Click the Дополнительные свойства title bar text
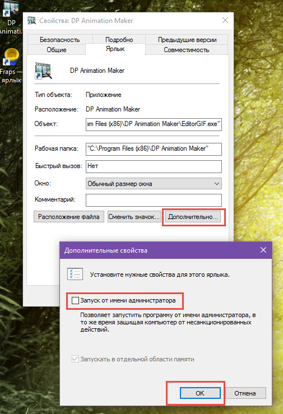 [x=106, y=250]
